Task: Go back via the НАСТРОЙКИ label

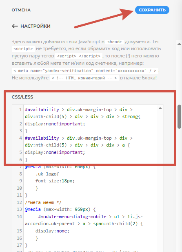Action: [36, 26]
